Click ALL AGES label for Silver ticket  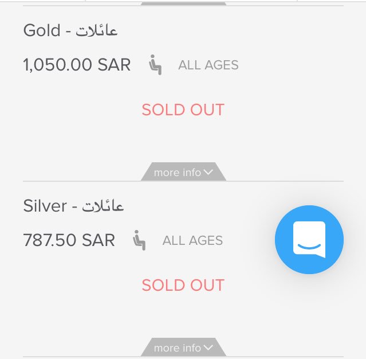[192, 240]
